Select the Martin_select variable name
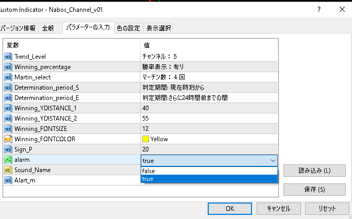 32,77
